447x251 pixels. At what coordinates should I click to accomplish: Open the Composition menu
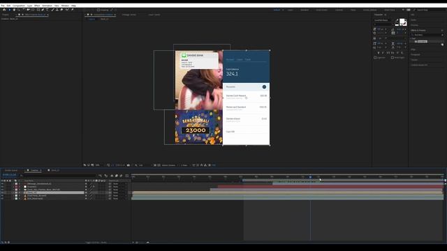tap(19, 6)
